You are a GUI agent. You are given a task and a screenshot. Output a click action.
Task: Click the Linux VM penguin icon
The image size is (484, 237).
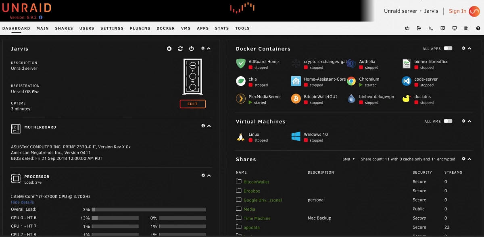pyautogui.click(x=241, y=137)
